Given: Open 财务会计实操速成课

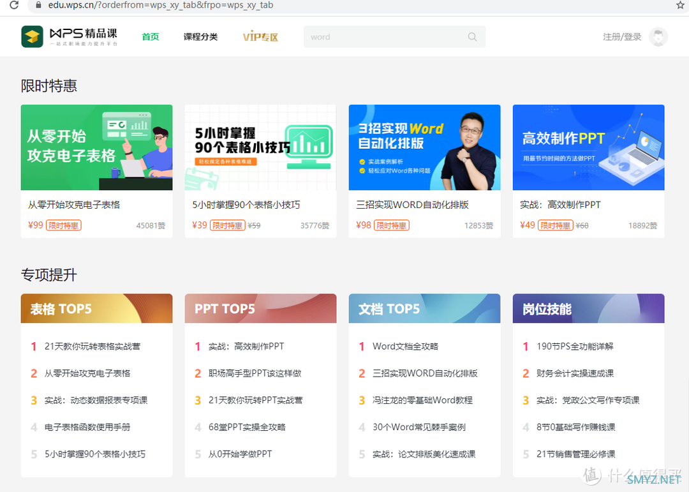Looking at the screenshot, I should tap(575, 373).
